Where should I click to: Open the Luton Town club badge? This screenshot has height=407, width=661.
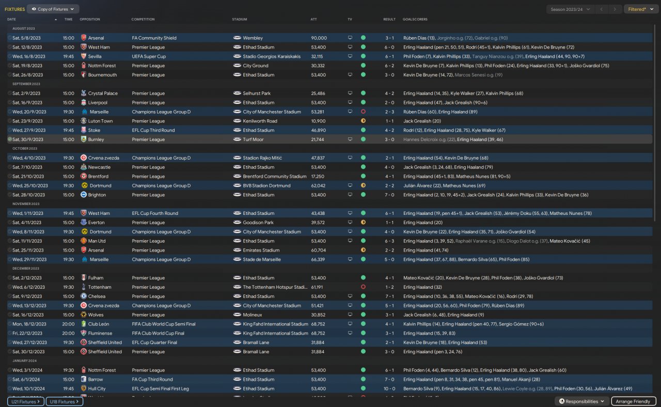click(84, 121)
